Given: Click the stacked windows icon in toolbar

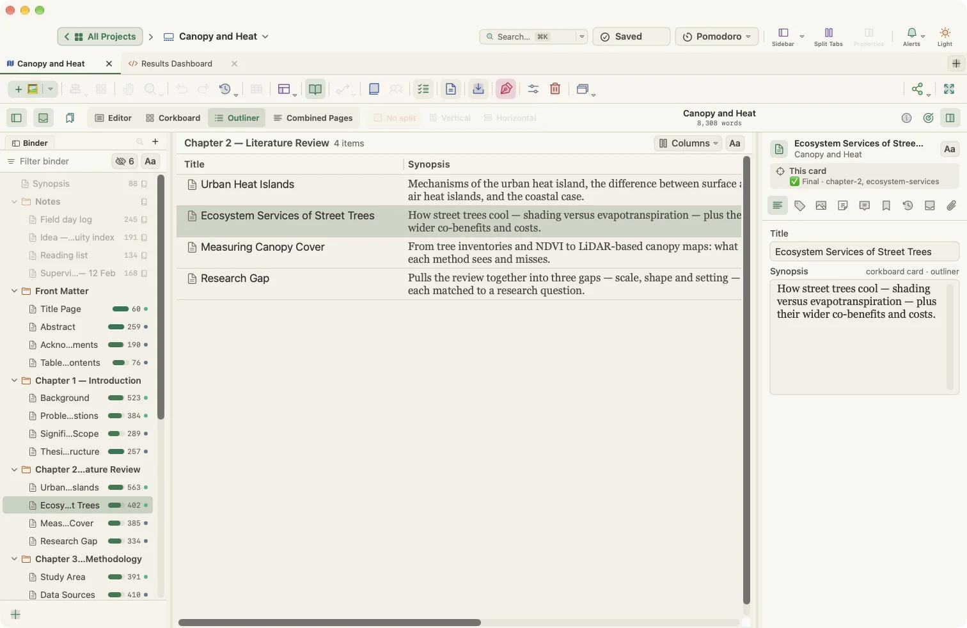Looking at the screenshot, I should coord(582,89).
